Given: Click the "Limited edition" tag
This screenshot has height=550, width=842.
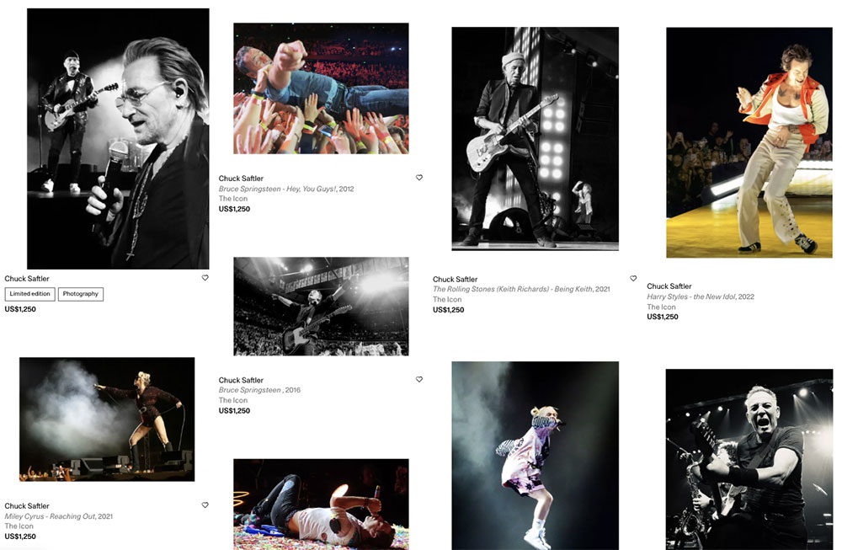Looking at the screenshot, I should coord(30,294).
